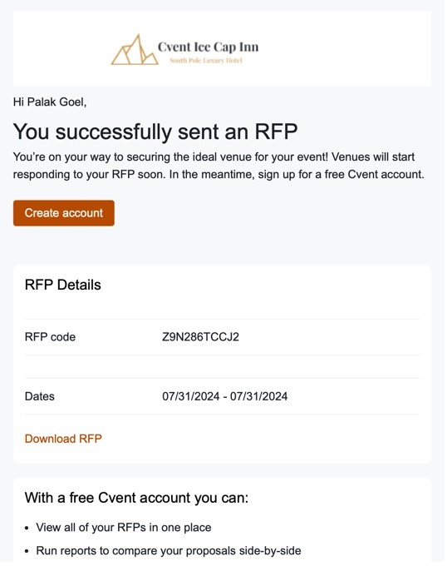
Task: Click the 'You successfully sent an RFP' headline
Action: point(155,132)
